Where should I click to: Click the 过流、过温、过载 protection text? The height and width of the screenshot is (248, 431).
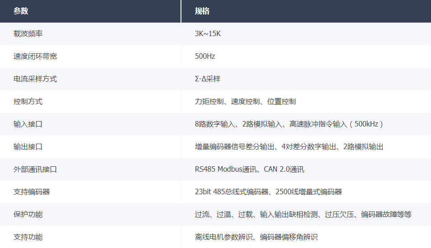point(224,215)
